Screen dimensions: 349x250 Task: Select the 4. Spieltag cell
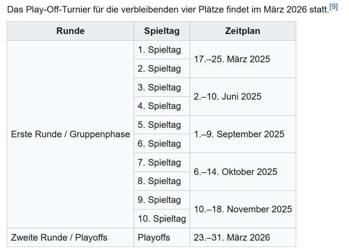pos(159,106)
